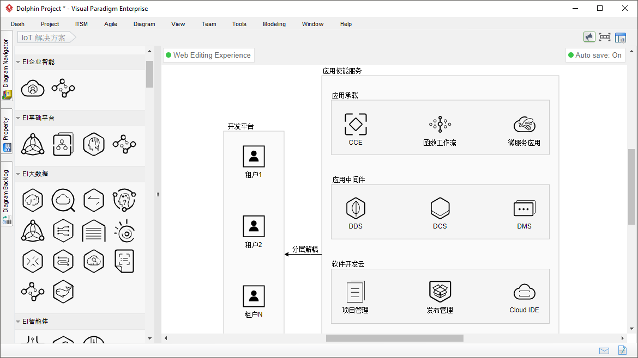Click the DCS hexagon icon
Viewport: 638px width, 358px height.
click(x=440, y=208)
